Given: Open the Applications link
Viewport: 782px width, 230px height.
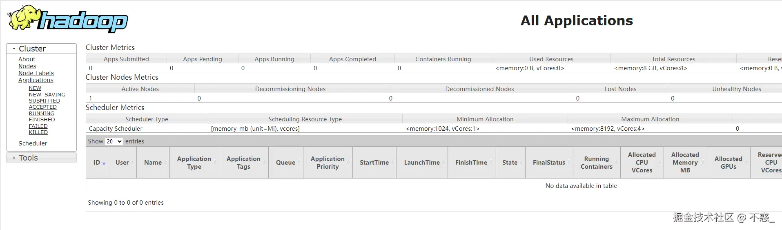Looking at the screenshot, I should point(36,80).
